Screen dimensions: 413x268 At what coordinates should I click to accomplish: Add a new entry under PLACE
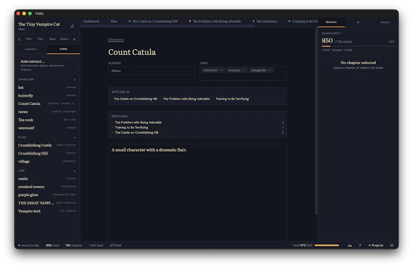pyautogui.click(x=74, y=138)
